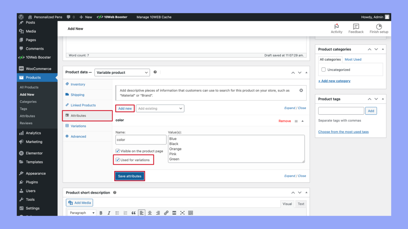The image size is (408, 229).
Task: Uncheck the Used for variations option
Action: click(x=118, y=160)
